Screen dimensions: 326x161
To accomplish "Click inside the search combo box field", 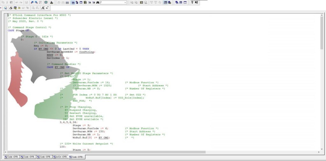I will 112,3.
